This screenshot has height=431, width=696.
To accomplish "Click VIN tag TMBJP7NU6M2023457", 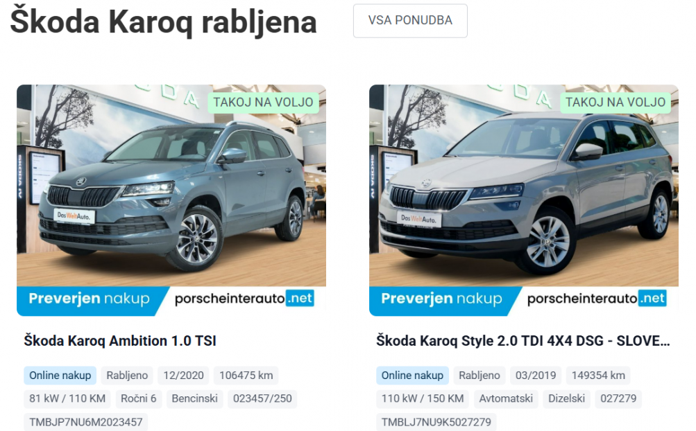I will [x=85, y=422].
